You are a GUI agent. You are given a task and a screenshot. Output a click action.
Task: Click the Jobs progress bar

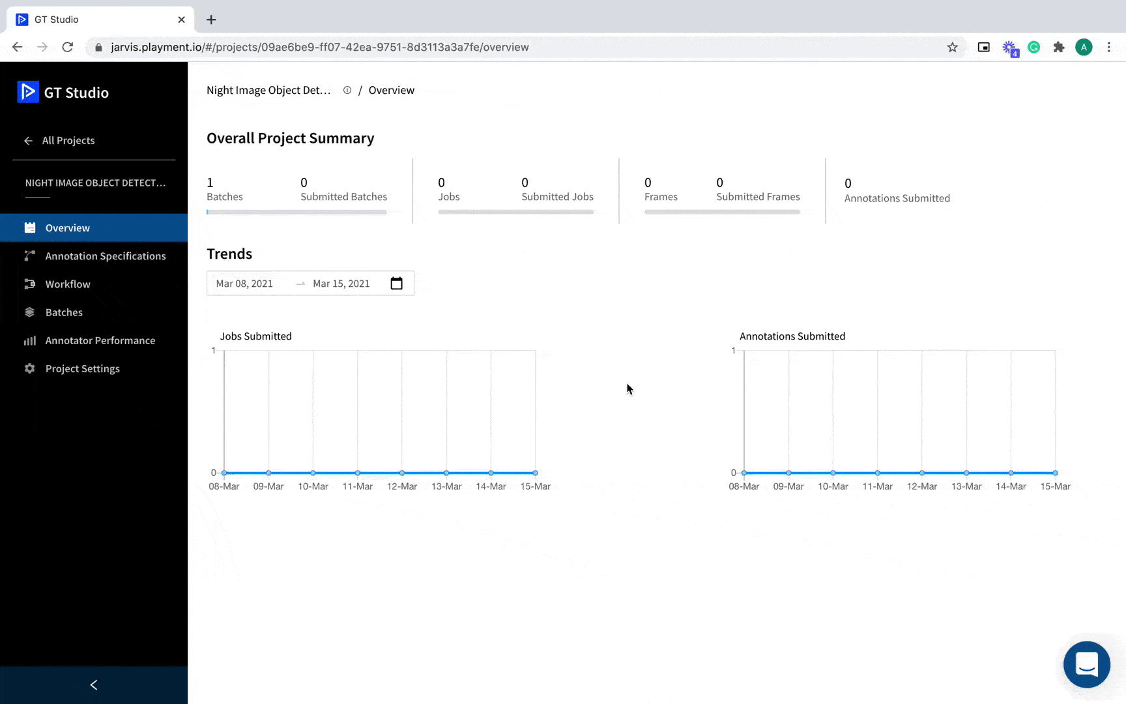click(515, 212)
